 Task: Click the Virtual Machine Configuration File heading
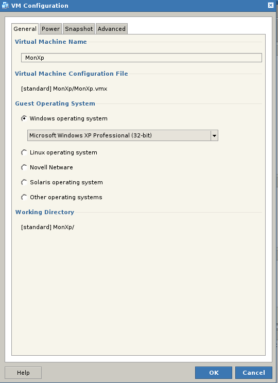coord(72,74)
